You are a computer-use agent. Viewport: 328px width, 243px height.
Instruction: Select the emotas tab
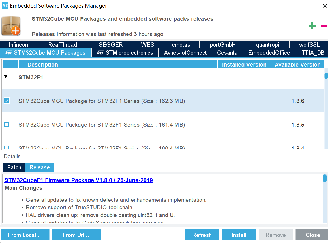[x=181, y=44]
